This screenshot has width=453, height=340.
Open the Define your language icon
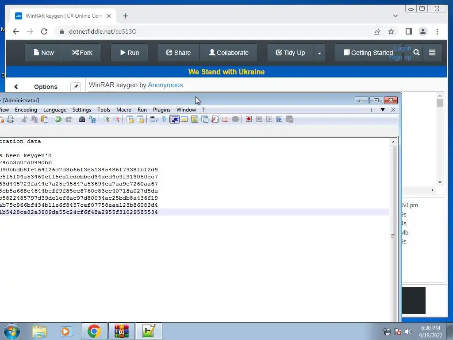(184, 119)
